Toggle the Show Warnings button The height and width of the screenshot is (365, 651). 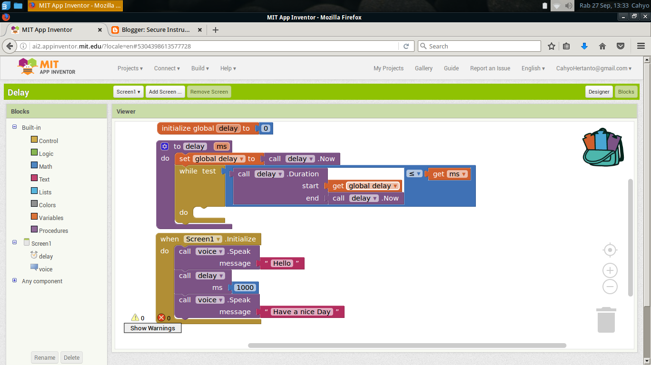[x=152, y=328]
